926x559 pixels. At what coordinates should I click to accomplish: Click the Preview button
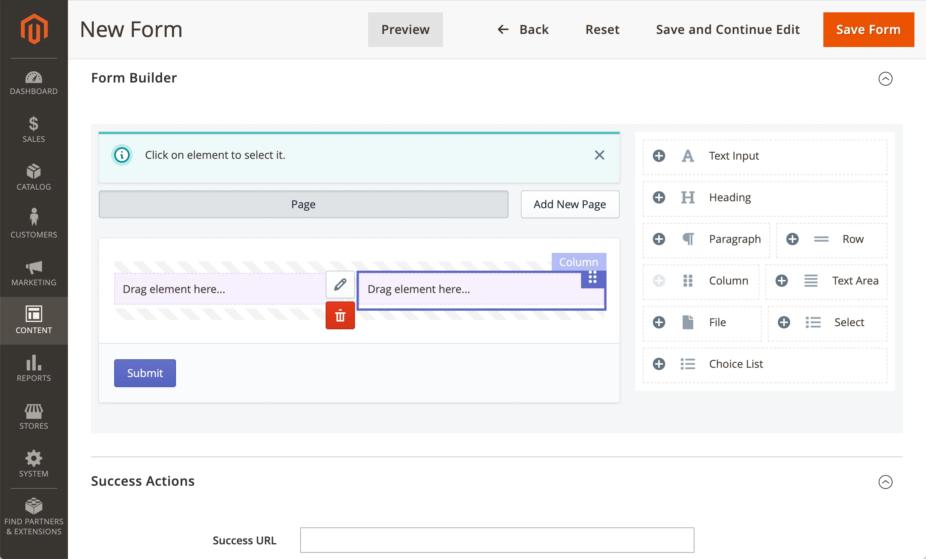coord(405,30)
